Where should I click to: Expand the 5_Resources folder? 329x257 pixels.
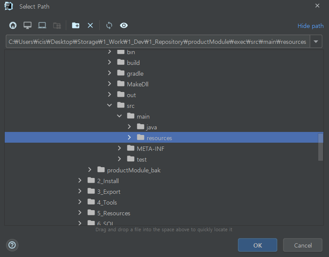[80, 213]
